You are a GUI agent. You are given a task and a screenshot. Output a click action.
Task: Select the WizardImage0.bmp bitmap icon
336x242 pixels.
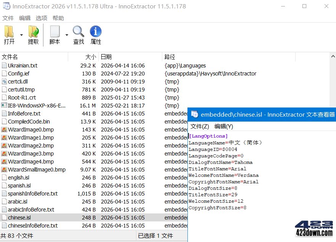5,130
